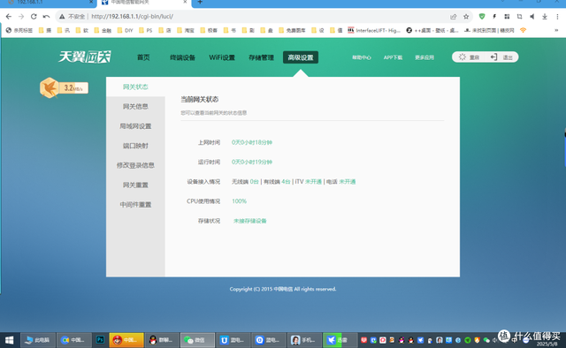Viewport: 566px width, 348px height.
Task: Select 网关信息 in the sidebar
Action: click(135, 106)
